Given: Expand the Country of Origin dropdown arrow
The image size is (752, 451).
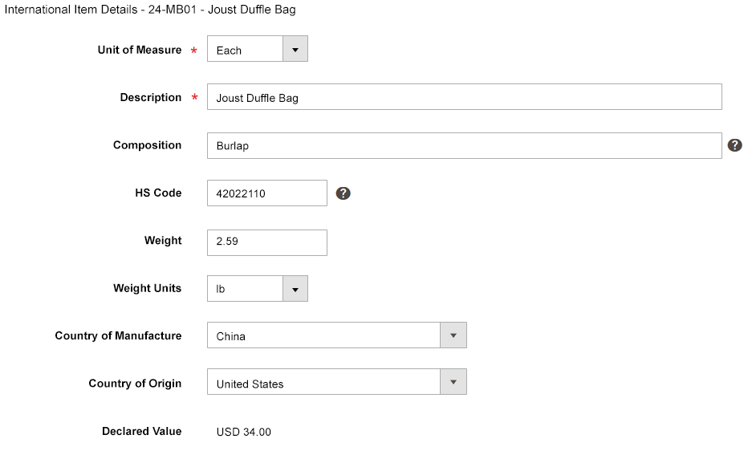Looking at the screenshot, I should click(453, 382).
